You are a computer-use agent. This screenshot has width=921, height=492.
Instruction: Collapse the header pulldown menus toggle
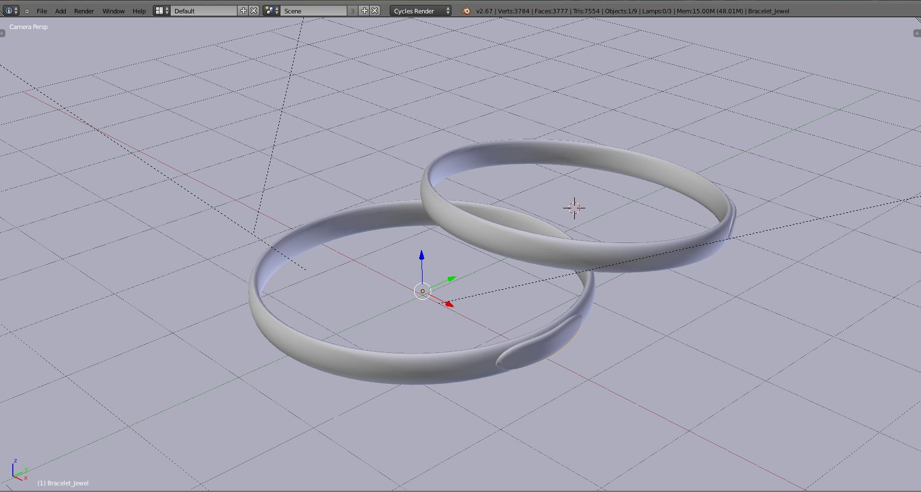click(x=27, y=11)
